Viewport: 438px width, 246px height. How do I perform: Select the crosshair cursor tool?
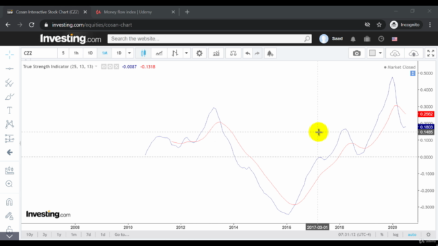point(10,55)
